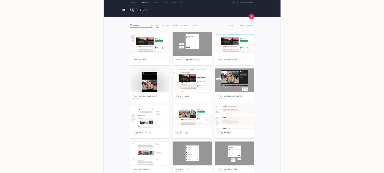Open Project 41 - Photo Gallery (Des... thumbnail

pos(235,80)
